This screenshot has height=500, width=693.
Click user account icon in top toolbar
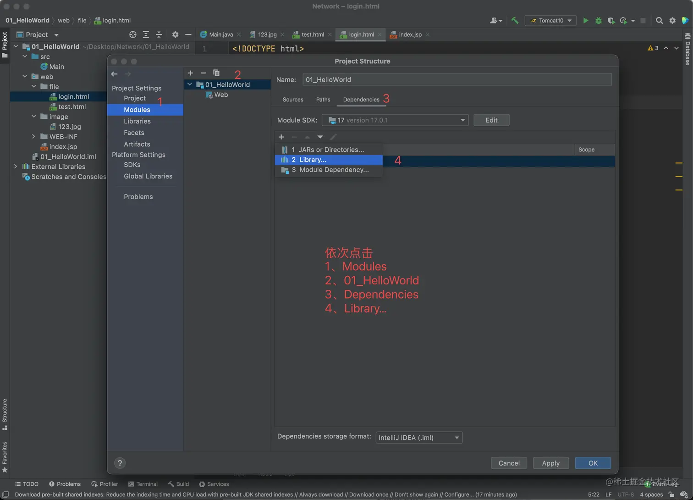496,20
